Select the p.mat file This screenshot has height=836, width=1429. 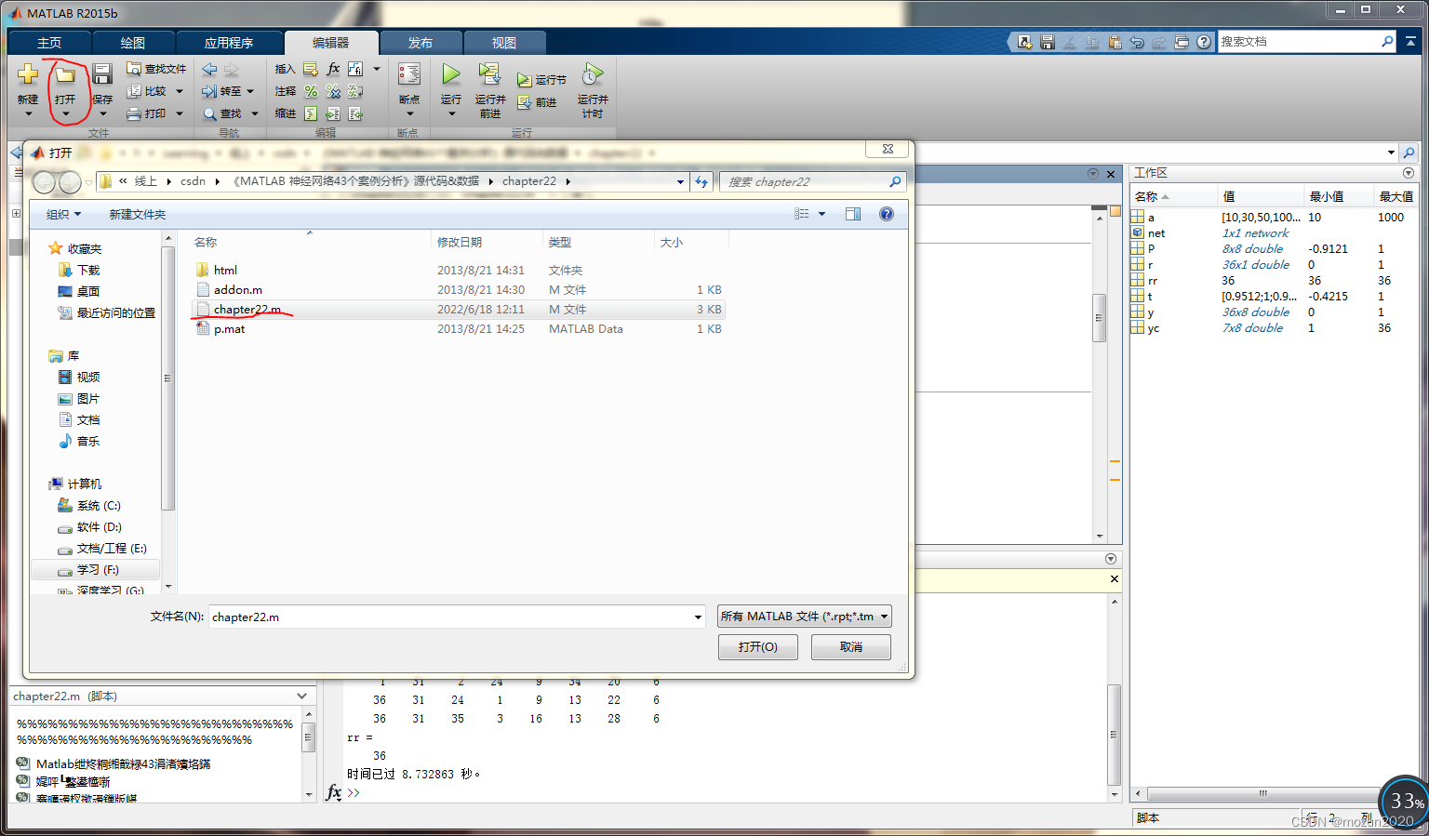459,329
